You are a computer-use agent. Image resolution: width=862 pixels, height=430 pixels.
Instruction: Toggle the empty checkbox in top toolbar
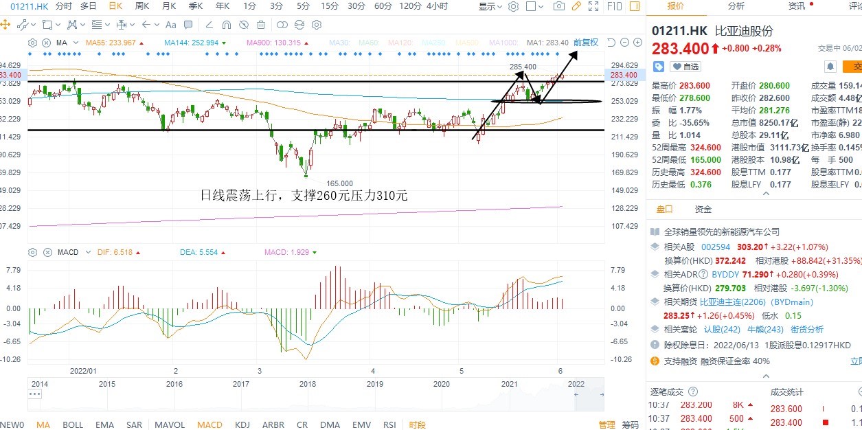532,7
